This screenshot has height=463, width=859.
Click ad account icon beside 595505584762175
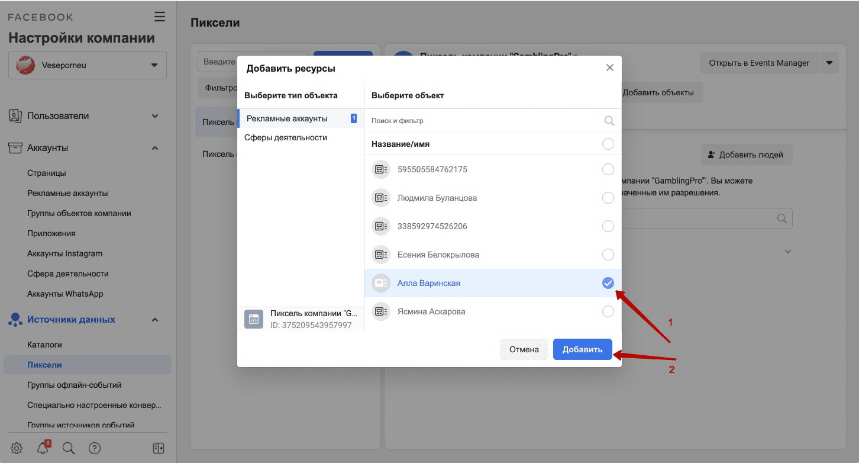381,169
